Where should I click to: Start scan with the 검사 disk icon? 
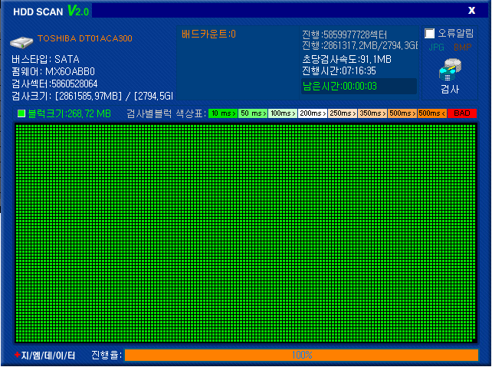click(x=450, y=69)
